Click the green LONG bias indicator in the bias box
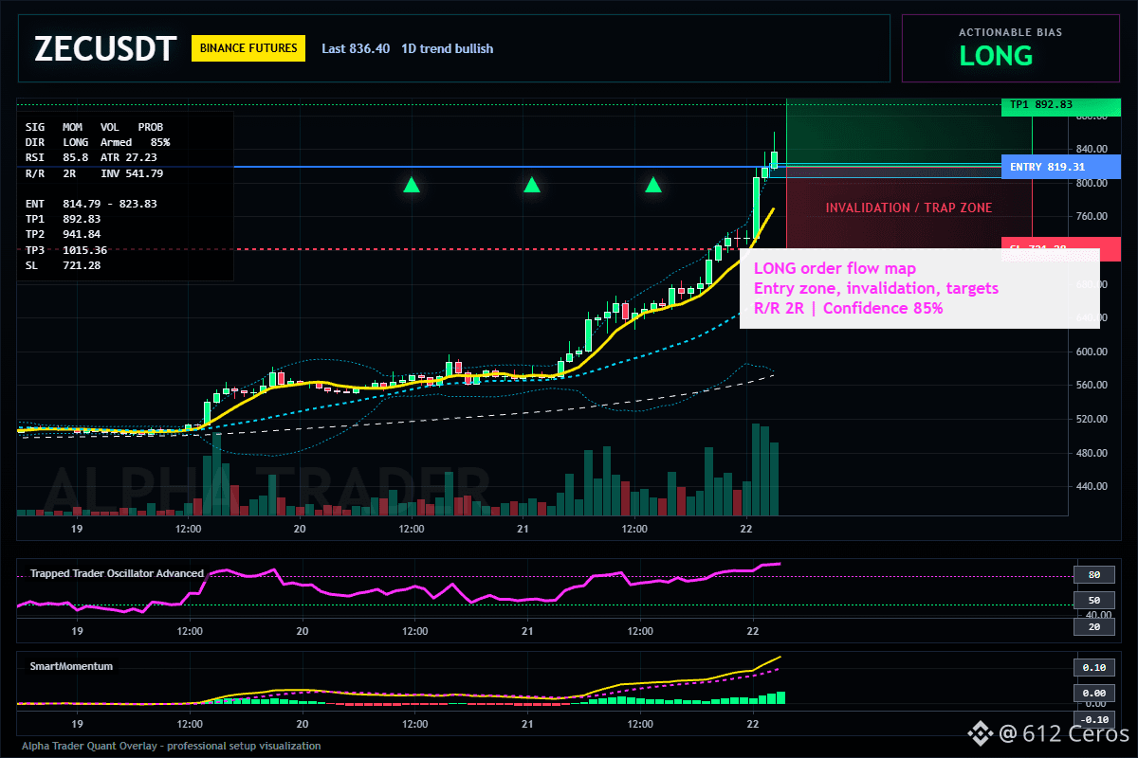The image size is (1138, 758). pyautogui.click(x=996, y=56)
